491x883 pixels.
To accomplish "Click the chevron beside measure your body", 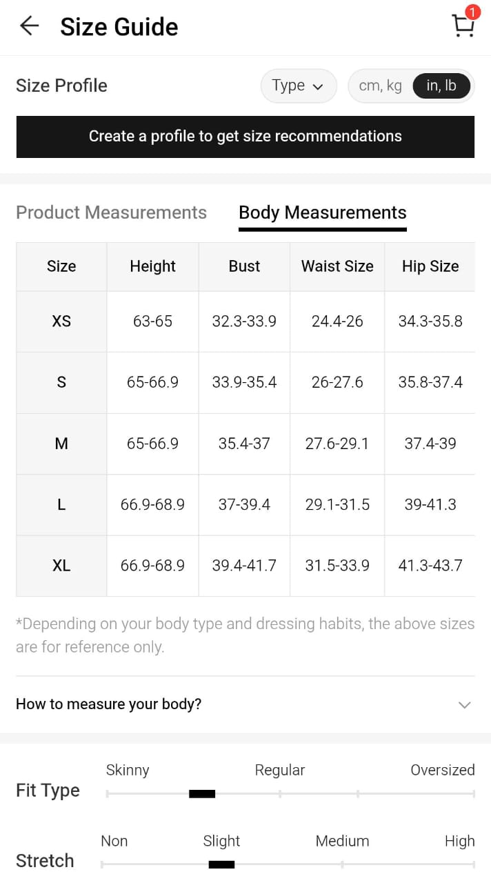I will [x=465, y=705].
